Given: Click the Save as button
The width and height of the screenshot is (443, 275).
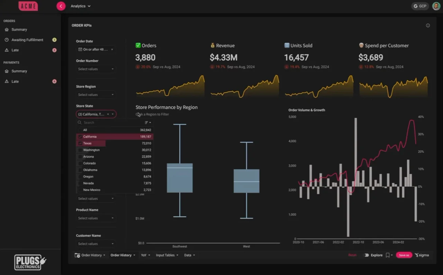Looking at the screenshot, I should tap(404, 255).
